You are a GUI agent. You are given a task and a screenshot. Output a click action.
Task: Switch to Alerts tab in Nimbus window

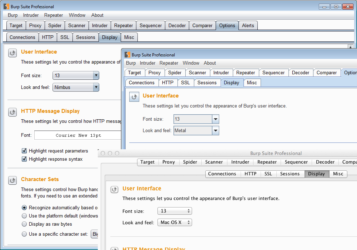(x=248, y=25)
